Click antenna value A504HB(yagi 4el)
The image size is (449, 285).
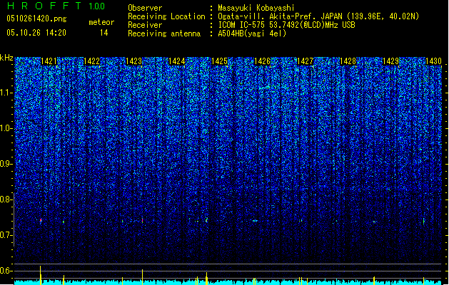252,33
